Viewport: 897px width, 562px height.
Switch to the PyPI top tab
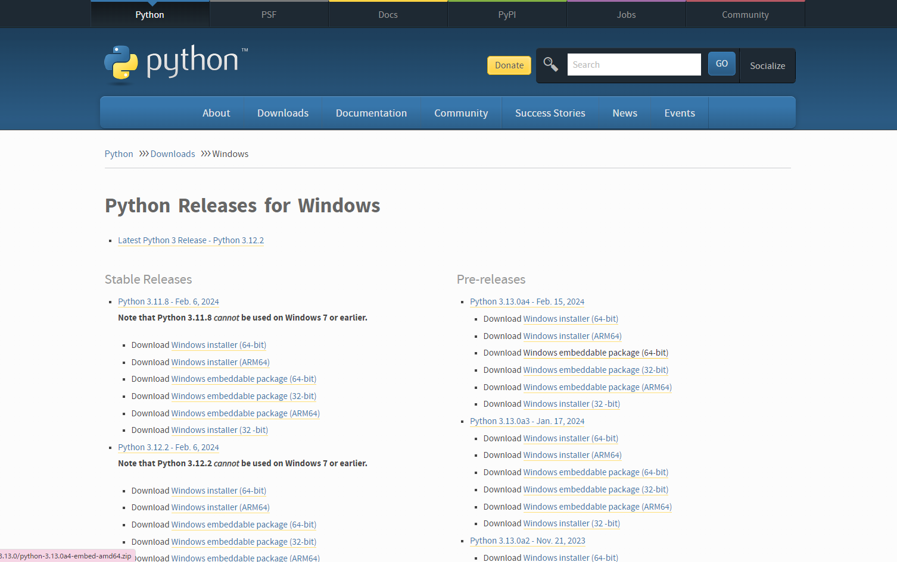click(507, 15)
